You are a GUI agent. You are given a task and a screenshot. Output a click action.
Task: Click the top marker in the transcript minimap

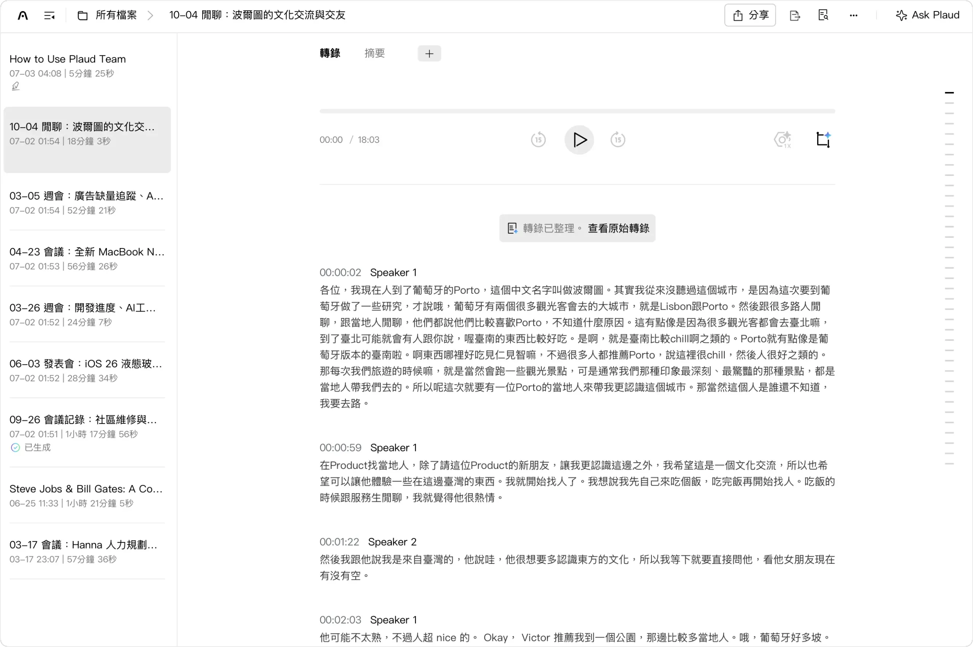pyautogui.click(x=949, y=93)
